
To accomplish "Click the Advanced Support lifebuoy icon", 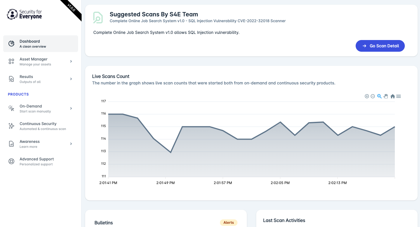I will click(x=11, y=161).
